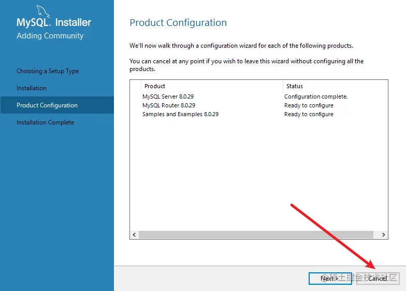Click the horizontal scrollbar track
The width and height of the screenshot is (406, 291).
(x=256, y=234)
